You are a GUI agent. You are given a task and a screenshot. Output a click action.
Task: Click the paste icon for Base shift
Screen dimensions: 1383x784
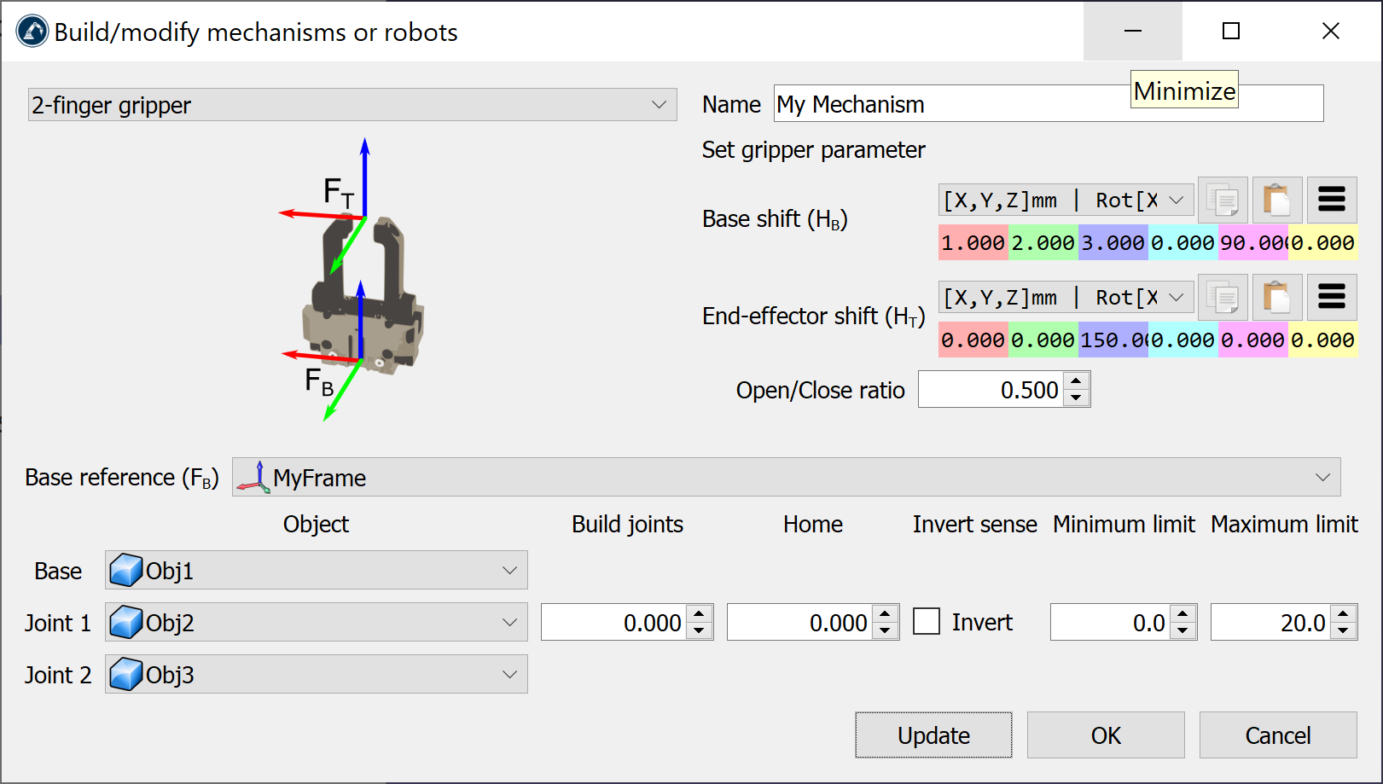coord(1276,200)
